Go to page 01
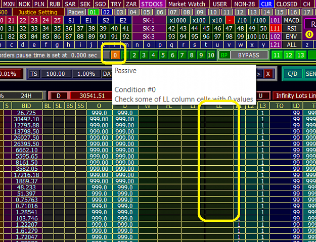 tap(93, 12)
